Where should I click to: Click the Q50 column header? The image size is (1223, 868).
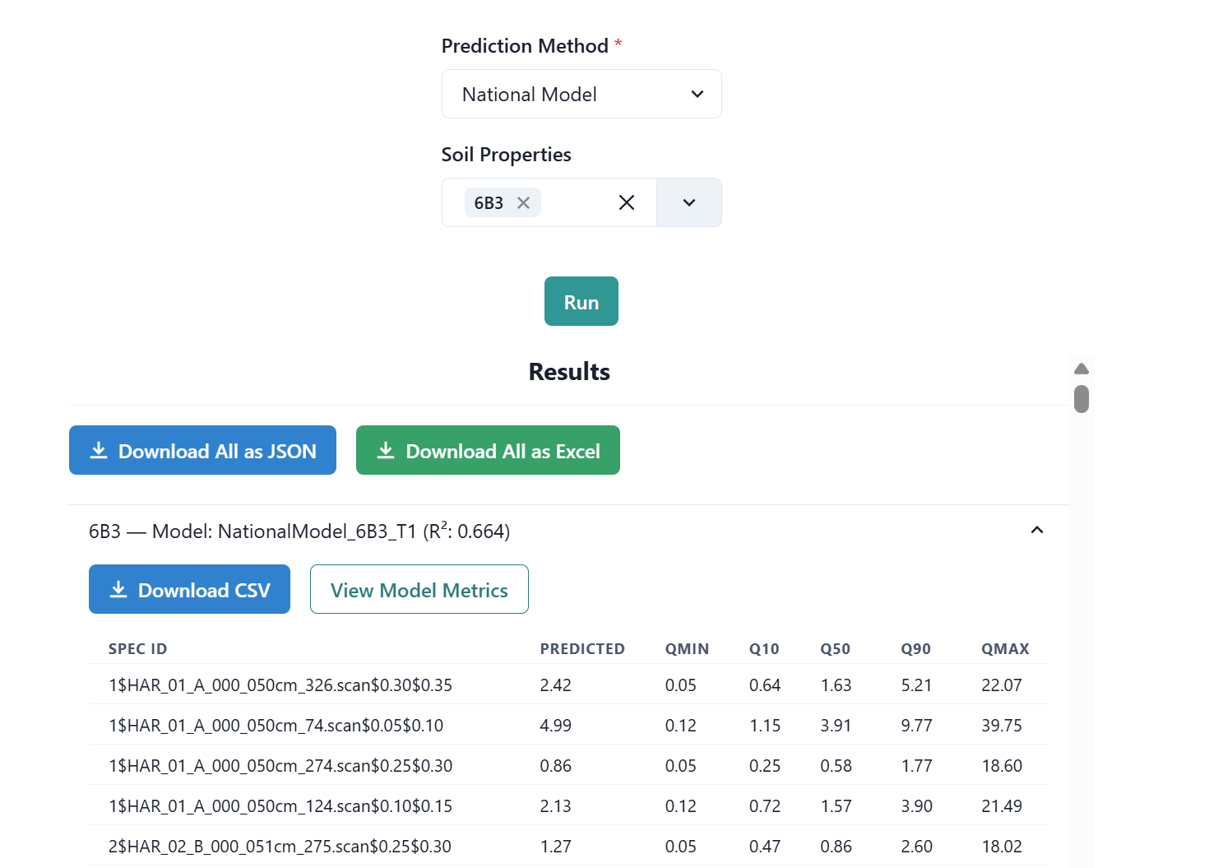click(835, 649)
